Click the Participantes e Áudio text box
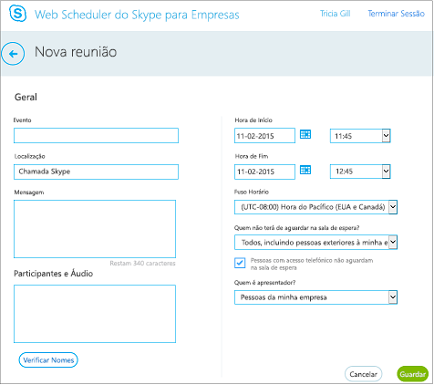434x385 pixels. tap(95, 314)
